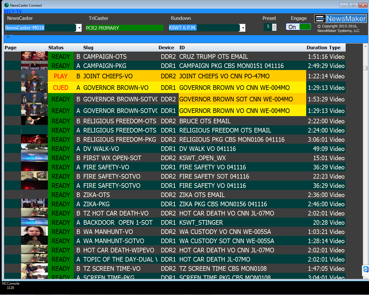Select the TOPIC OF THE DAY-DUAL slug
This screenshot has width=369, height=295.
tap(120, 259)
